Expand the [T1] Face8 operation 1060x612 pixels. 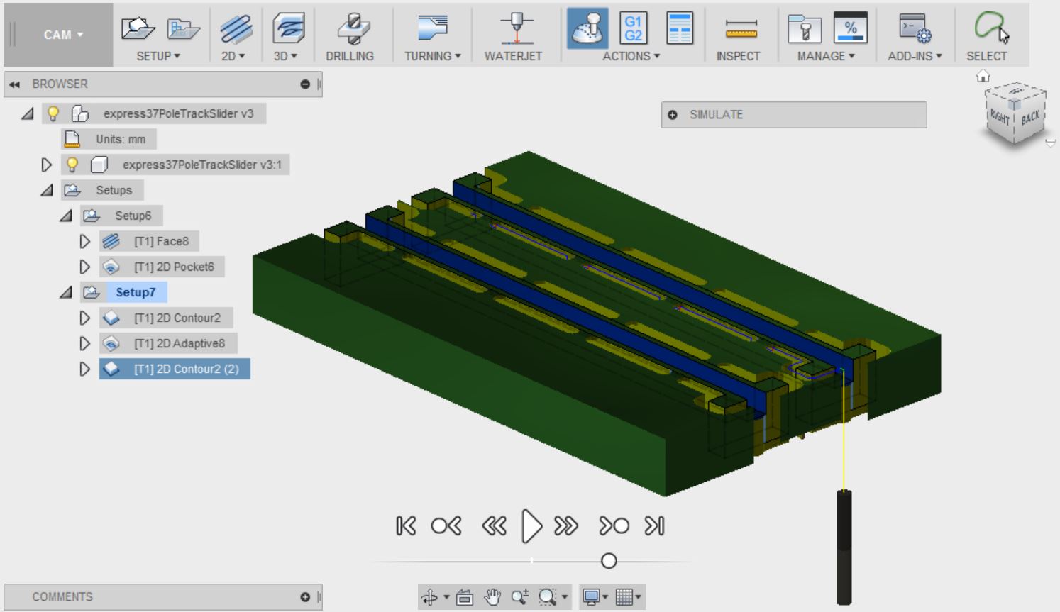pyautogui.click(x=85, y=241)
